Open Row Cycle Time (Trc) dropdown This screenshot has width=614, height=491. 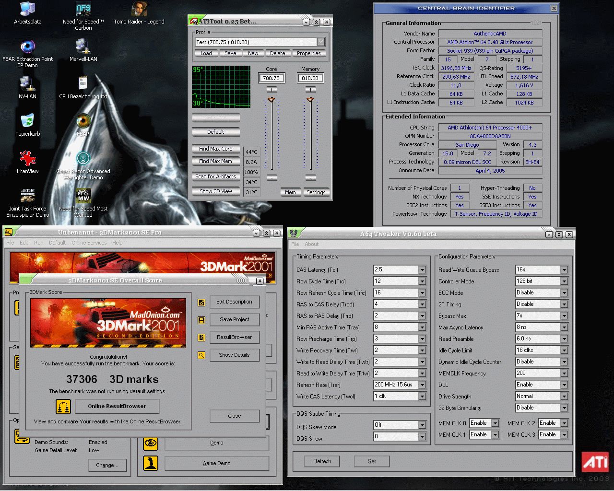[x=422, y=281]
